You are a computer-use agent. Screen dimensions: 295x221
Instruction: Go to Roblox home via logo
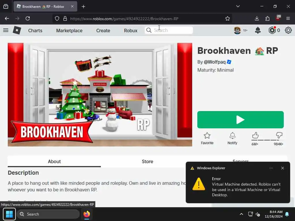click(17, 30)
